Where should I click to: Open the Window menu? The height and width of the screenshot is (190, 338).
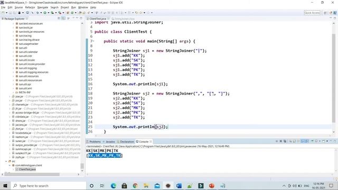(83, 7)
